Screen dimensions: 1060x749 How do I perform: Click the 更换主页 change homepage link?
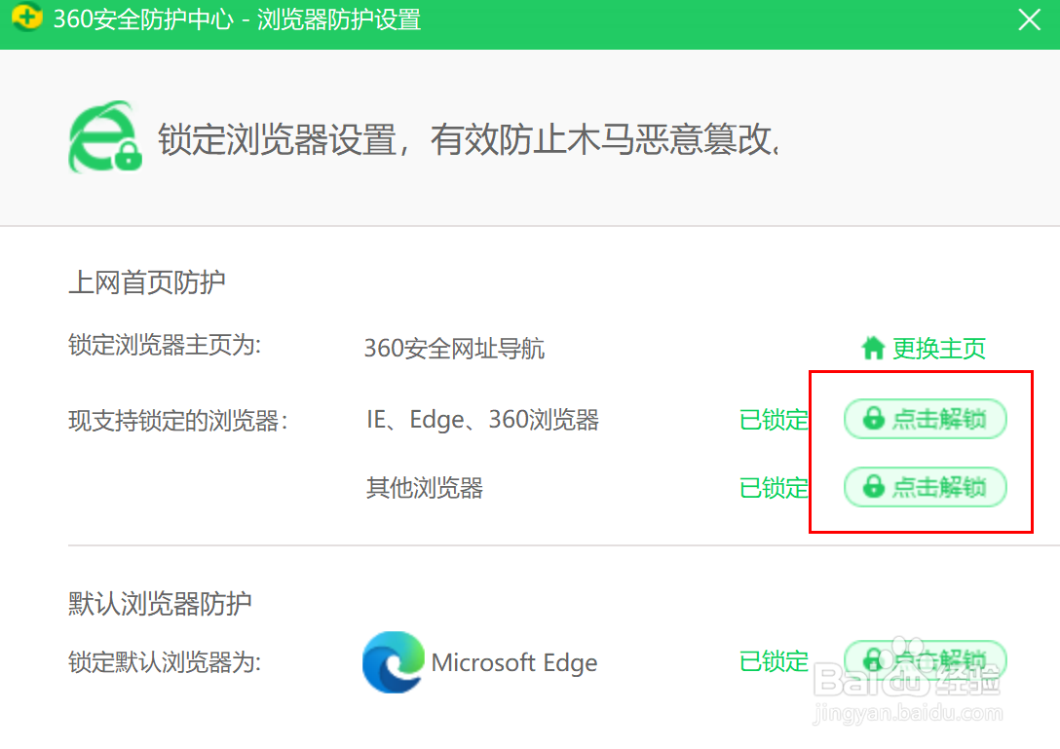point(938,348)
